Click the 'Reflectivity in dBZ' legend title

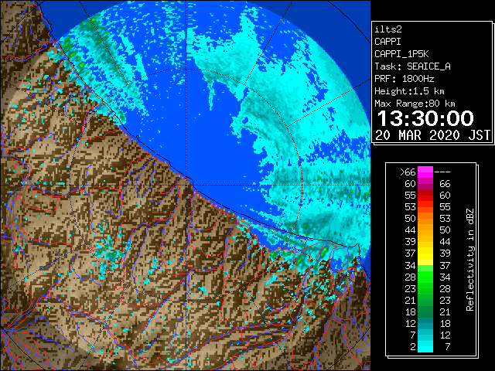pyautogui.click(x=469, y=260)
